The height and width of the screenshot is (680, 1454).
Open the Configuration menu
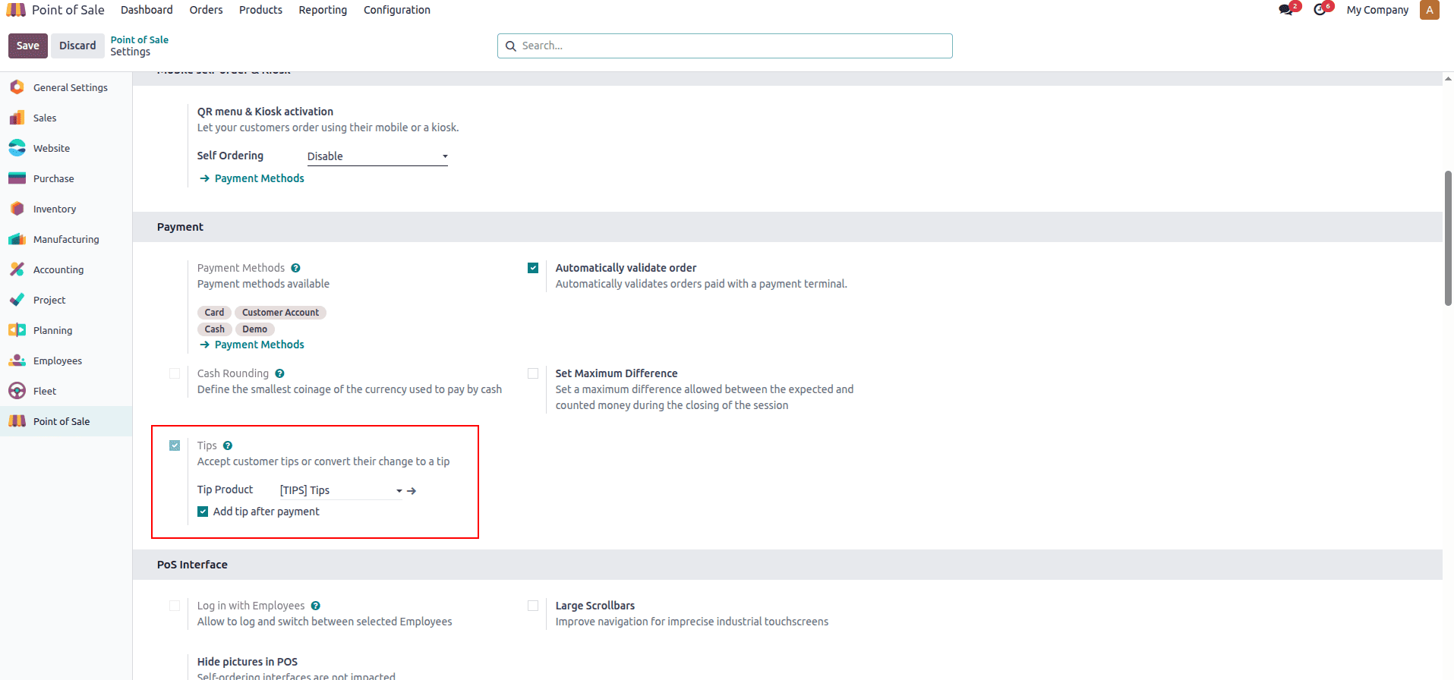coord(396,10)
